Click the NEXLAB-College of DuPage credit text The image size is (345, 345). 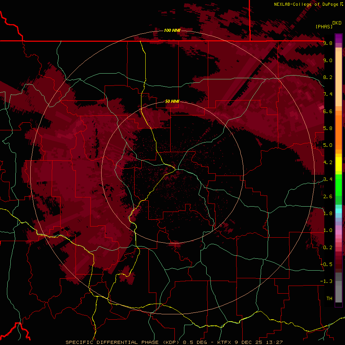pos(306,4)
